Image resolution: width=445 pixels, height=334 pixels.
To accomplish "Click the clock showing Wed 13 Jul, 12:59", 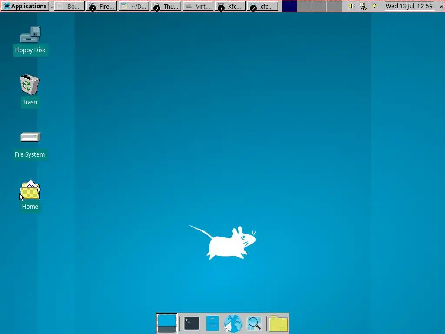I will coord(409,6).
